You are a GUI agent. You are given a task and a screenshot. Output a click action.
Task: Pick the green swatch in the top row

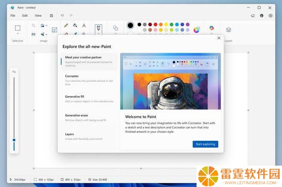[x=172, y=24]
